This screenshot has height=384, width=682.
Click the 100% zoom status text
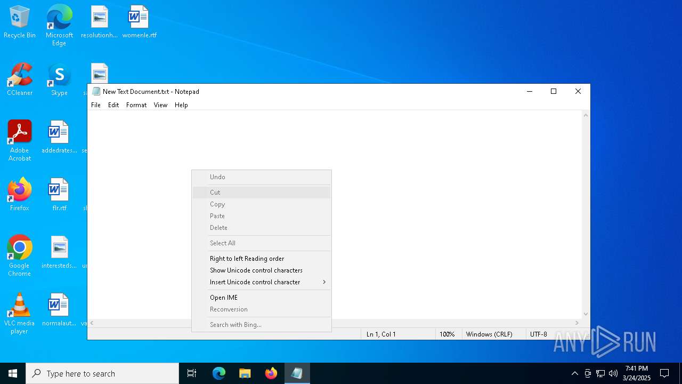447,334
